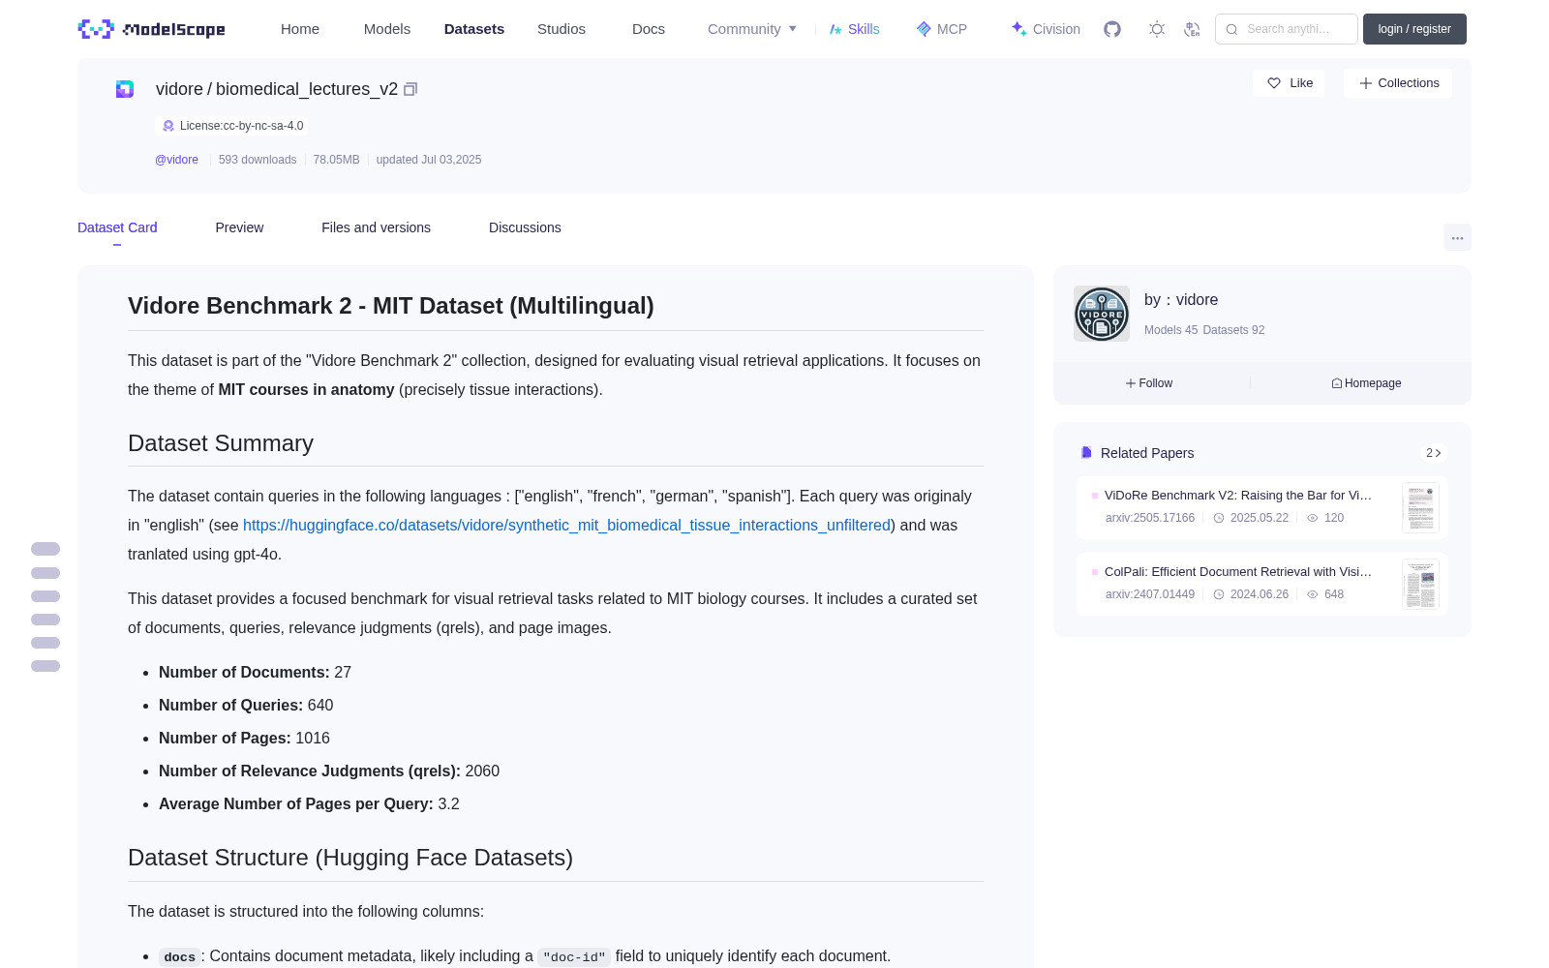
Task: Open ViDoRe Benchmark V2 paper thumbnail
Action: 1420,507
